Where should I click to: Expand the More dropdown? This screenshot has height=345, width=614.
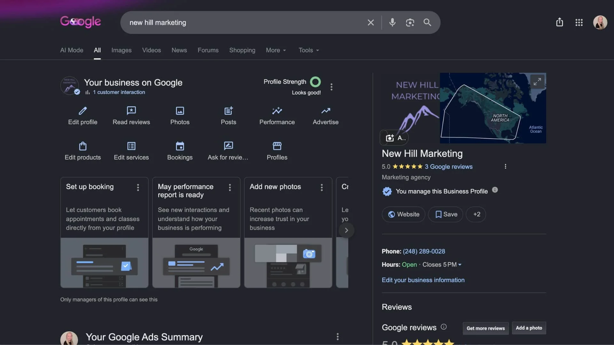click(276, 50)
